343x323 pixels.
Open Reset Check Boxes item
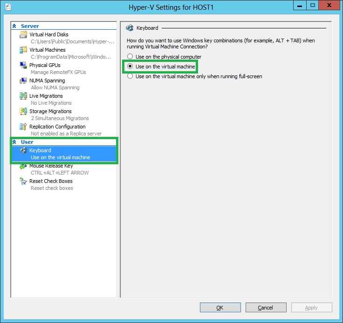[x=51, y=181]
